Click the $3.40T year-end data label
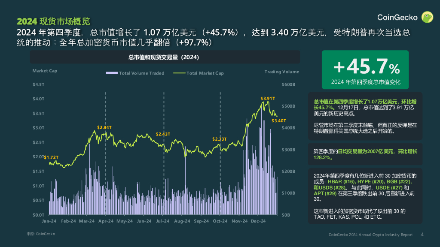Viewport: 440px width, 247px height. click(278, 120)
